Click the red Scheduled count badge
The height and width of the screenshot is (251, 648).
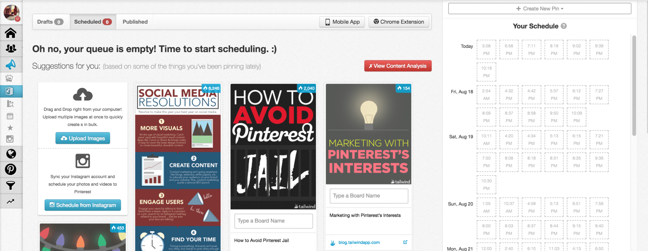pos(107,22)
